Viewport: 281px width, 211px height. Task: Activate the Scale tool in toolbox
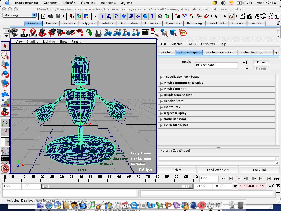coord(5,84)
